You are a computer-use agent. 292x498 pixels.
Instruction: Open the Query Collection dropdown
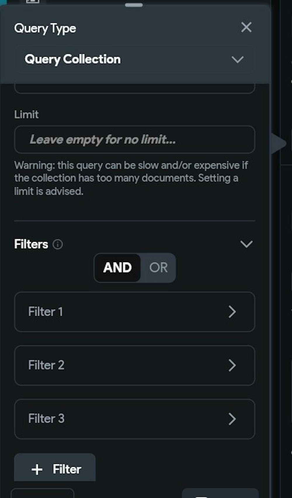point(134,60)
